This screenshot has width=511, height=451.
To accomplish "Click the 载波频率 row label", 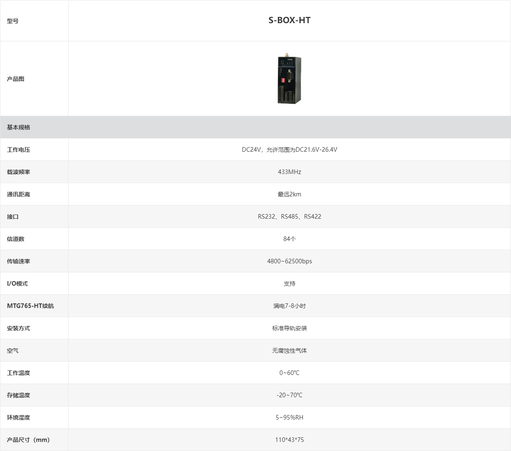I will [19, 172].
